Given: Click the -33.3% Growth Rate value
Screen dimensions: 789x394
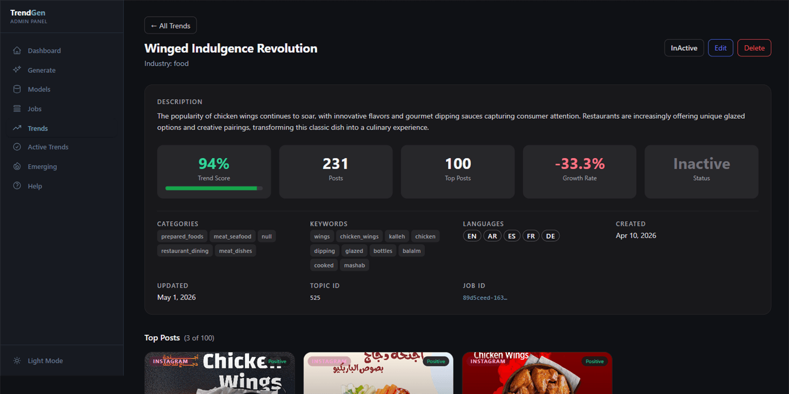Looking at the screenshot, I should pos(580,164).
